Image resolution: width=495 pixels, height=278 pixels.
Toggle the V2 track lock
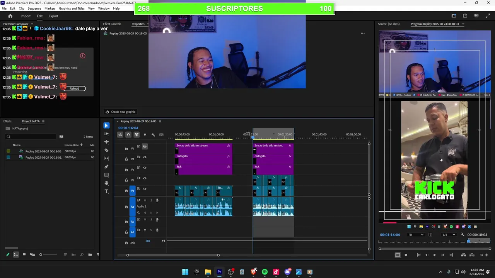[126, 180]
